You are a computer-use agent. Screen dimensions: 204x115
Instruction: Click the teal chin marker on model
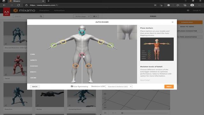82,32
